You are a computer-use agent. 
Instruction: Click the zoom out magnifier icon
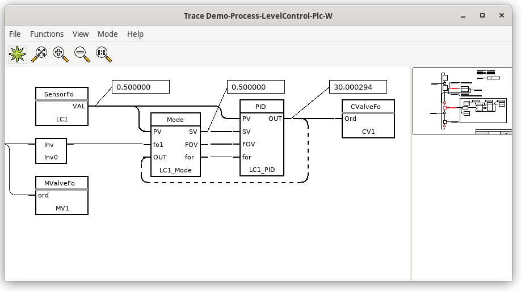coord(82,54)
